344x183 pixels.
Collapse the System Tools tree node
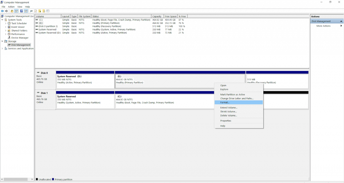click(x=2, y=20)
